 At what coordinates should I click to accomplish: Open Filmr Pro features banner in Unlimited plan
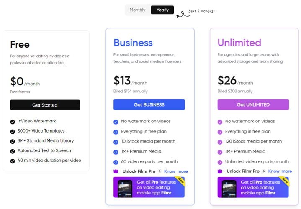tap(253, 187)
